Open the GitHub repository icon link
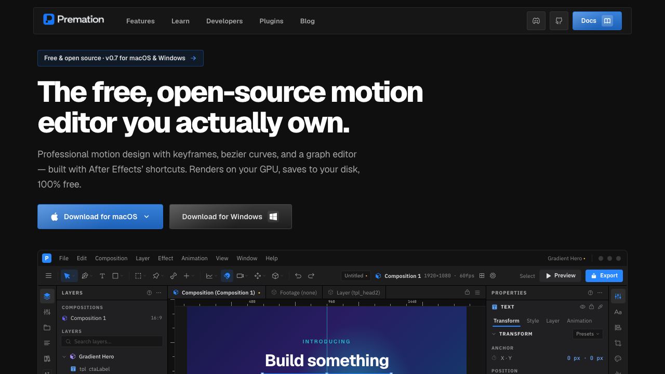The height and width of the screenshot is (374, 665). 559,21
